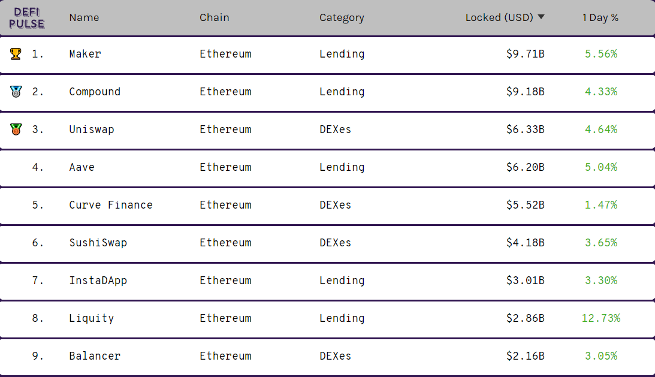The height and width of the screenshot is (377, 655).
Task: Open Curve Finance details
Action: tap(111, 205)
